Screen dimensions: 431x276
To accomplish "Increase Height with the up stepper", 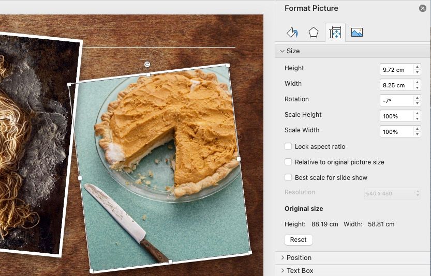I will tap(417, 67).
